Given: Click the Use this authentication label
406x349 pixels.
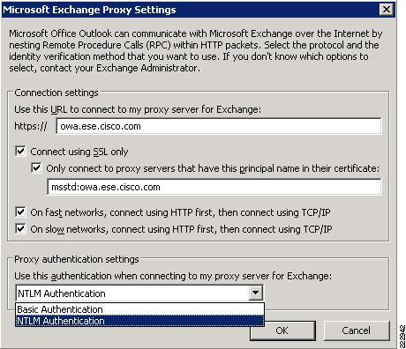Looking at the screenshot, I should pyautogui.click(x=173, y=276).
